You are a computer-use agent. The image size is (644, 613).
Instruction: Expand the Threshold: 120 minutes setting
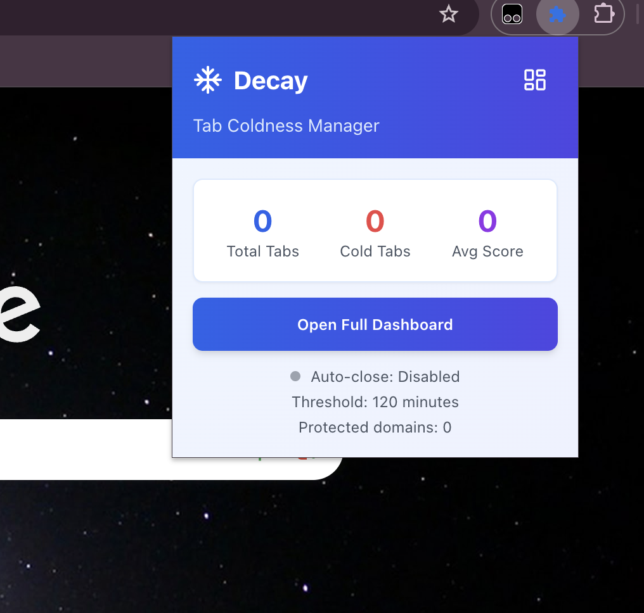(x=375, y=402)
